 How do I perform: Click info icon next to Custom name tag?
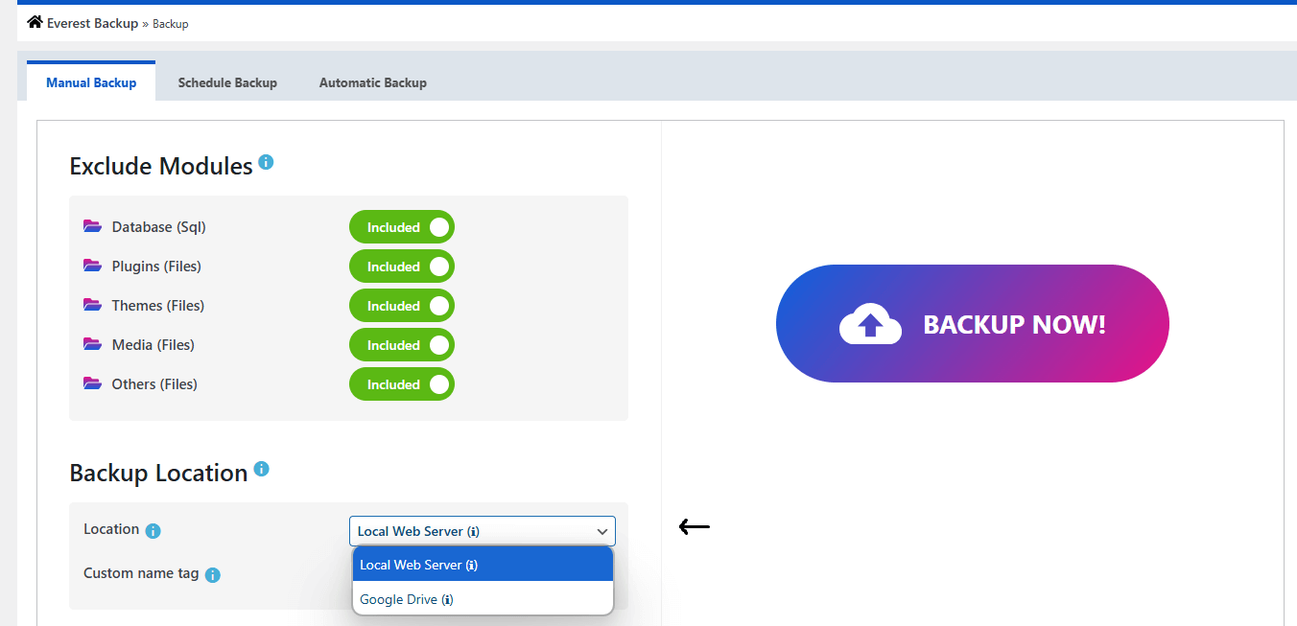tap(213, 575)
